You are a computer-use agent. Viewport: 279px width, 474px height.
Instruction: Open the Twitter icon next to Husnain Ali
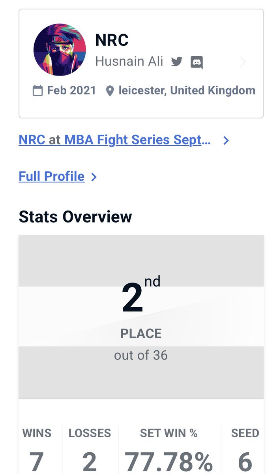[x=176, y=62]
